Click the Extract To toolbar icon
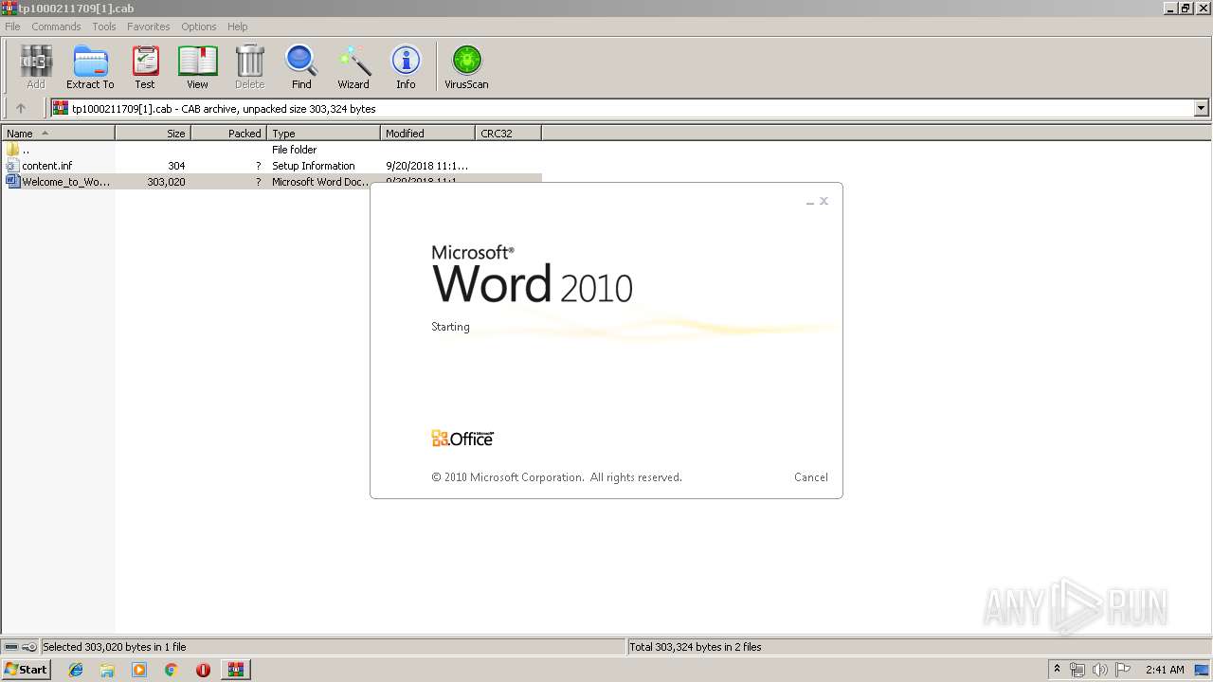 click(90, 67)
